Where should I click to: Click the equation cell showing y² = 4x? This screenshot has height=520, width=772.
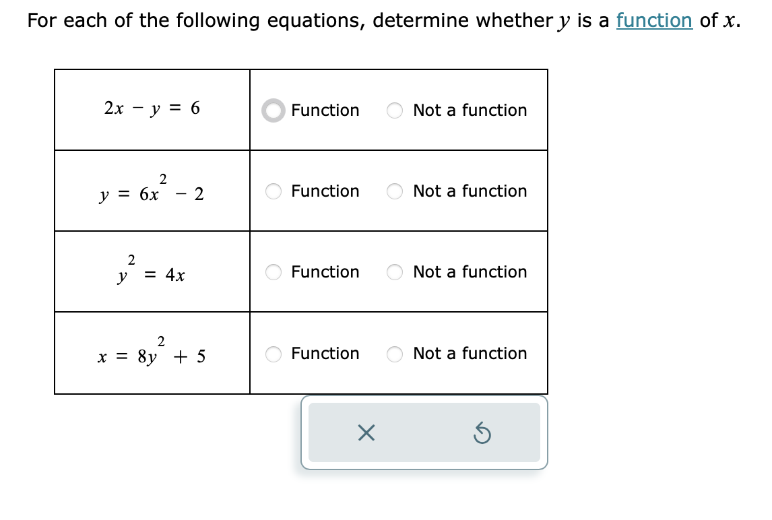click(x=152, y=271)
